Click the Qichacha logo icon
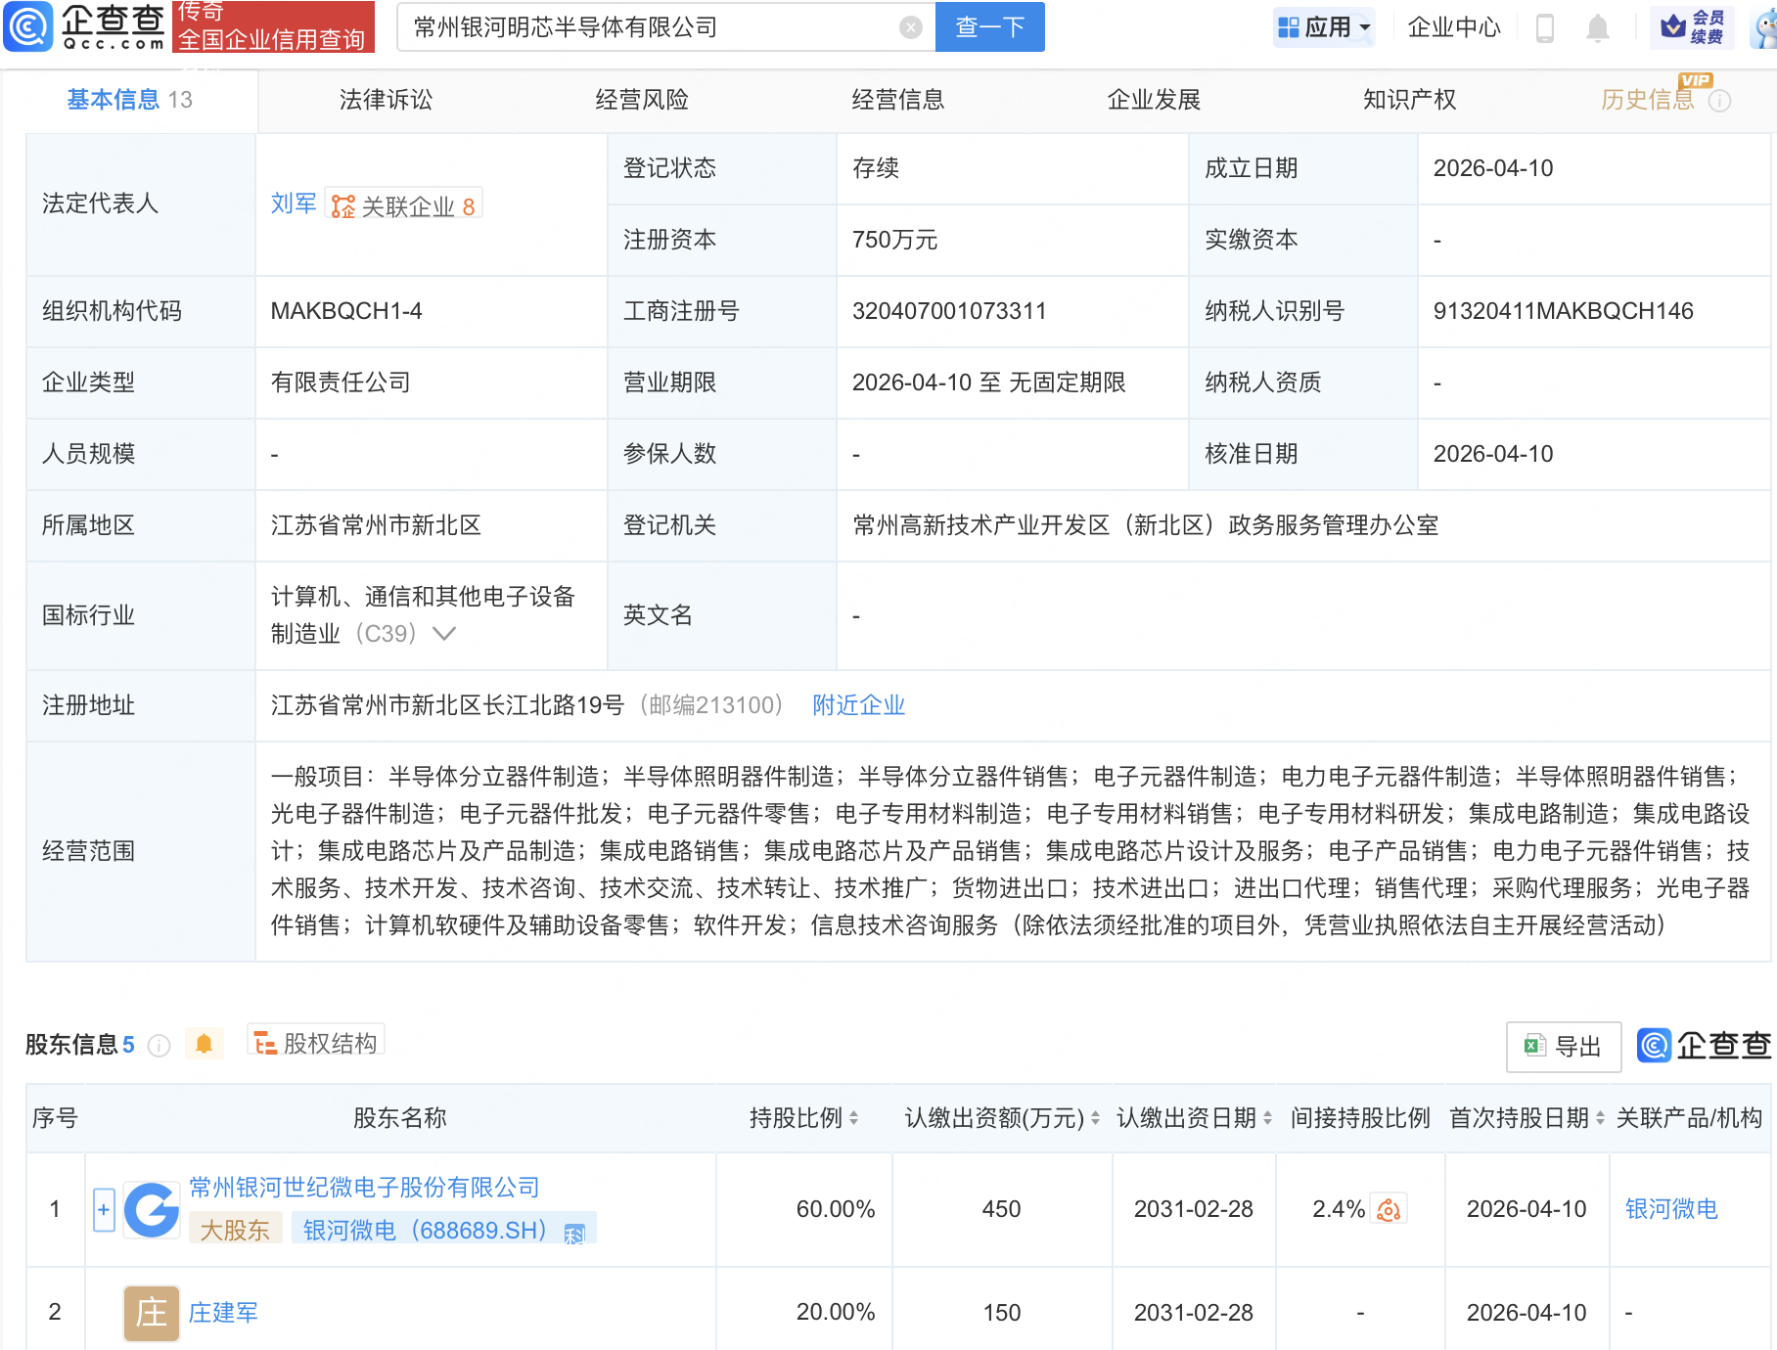The image size is (1777, 1350). tap(28, 26)
